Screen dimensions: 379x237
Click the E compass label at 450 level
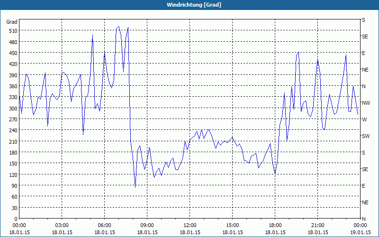coord(363,53)
